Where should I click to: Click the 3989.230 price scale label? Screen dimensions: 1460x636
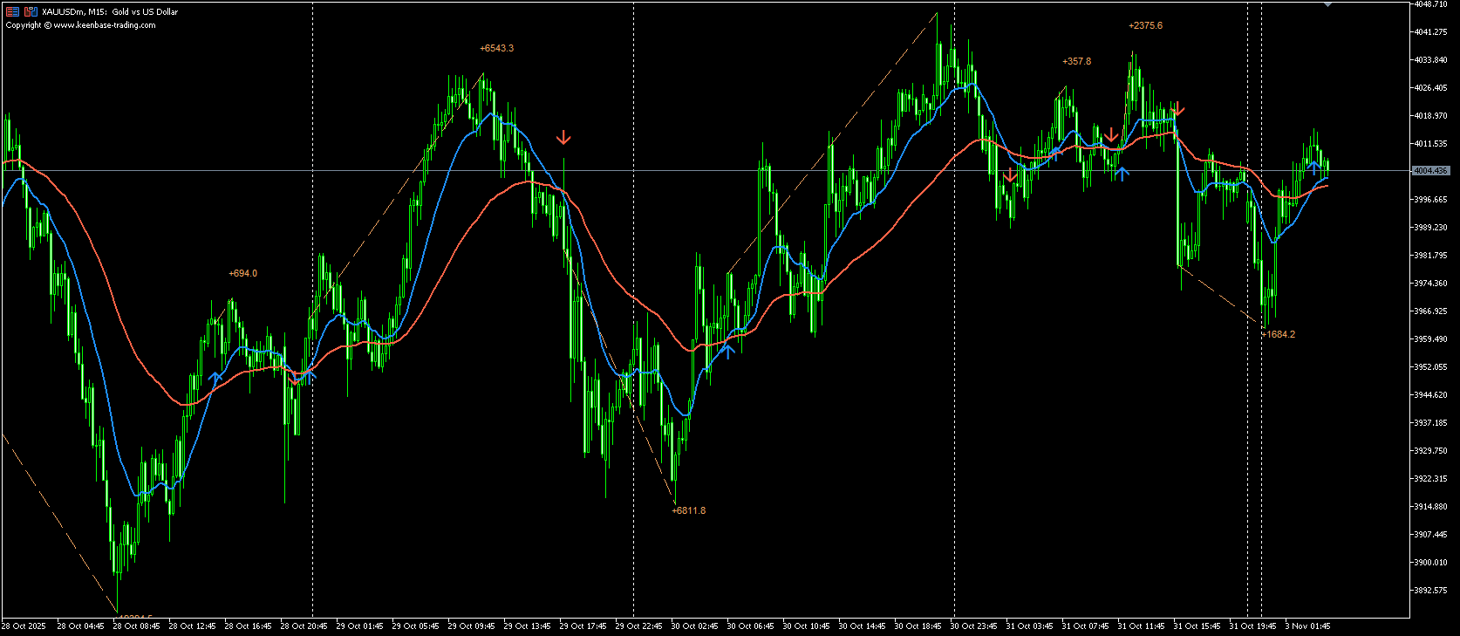tap(1430, 228)
